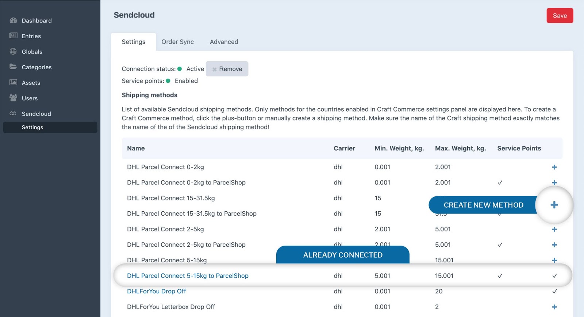The width and height of the screenshot is (584, 317).
Task: Click plus for DHL Parcel Connect 2-5kg
Action: 554,229
